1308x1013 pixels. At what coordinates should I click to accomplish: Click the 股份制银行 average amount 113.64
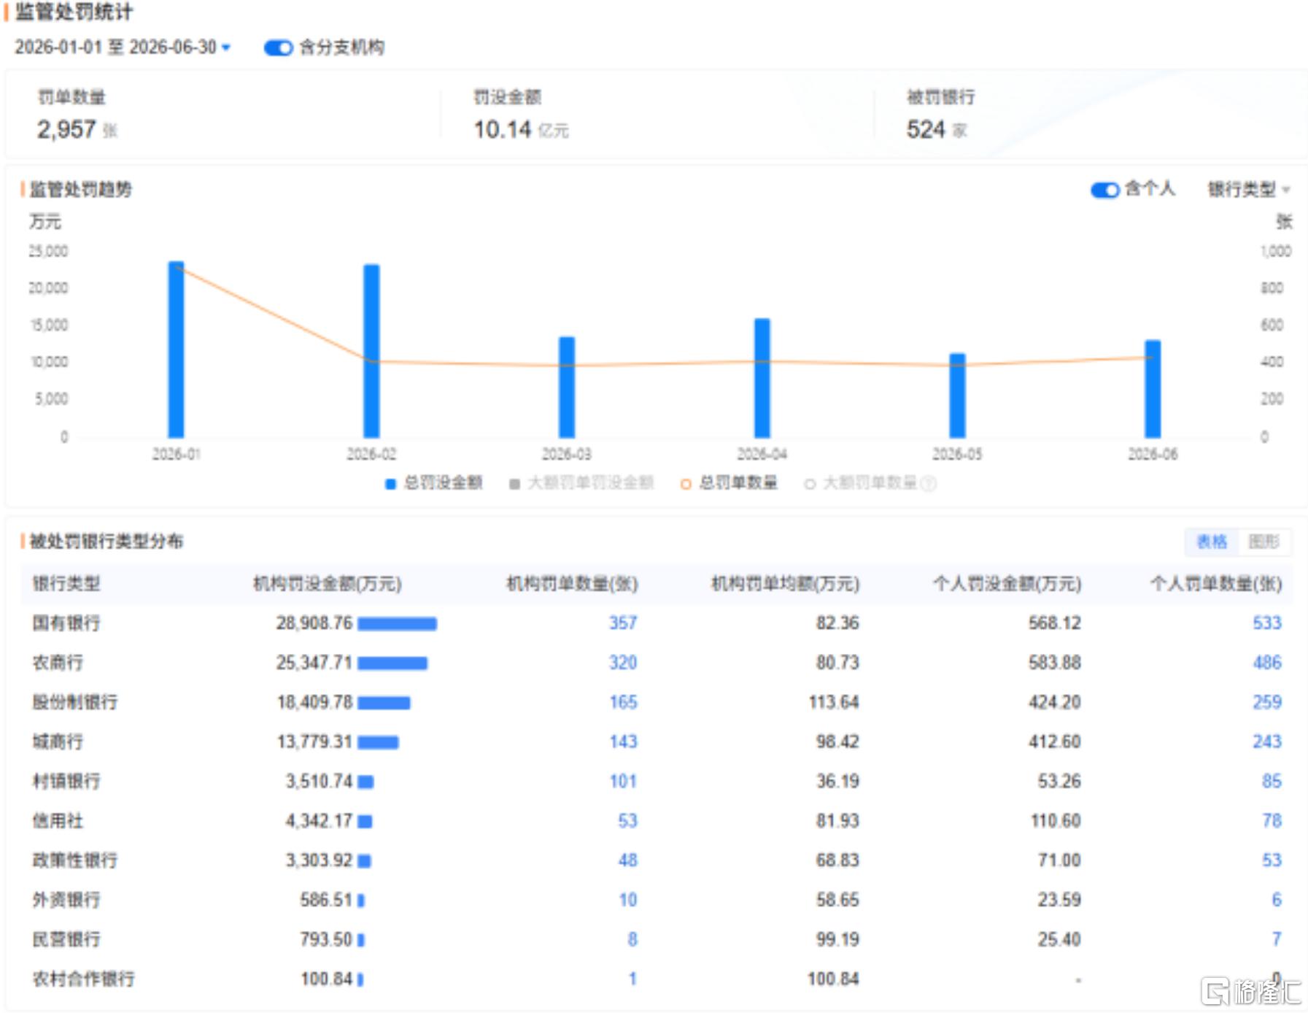tap(834, 702)
